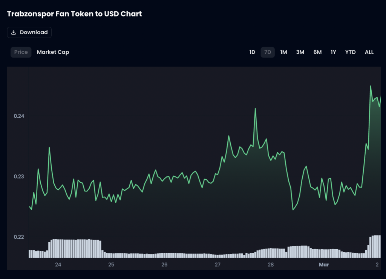The image size is (386, 279).
Task: Click the 0.24 y-axis price label
Action: coord(19,116)
